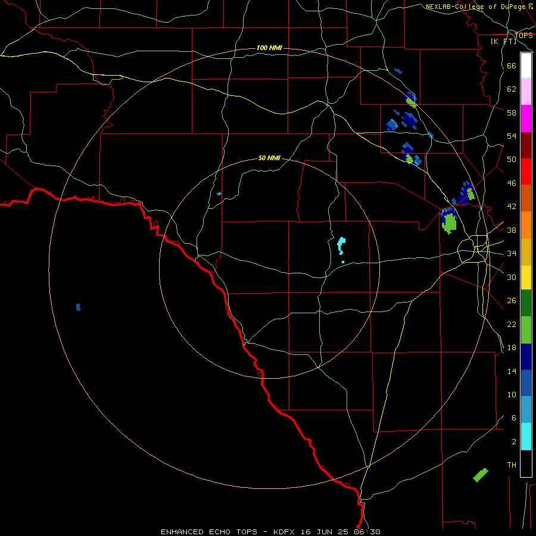Pick the cyan legend swatch near 2

pos(526,437)
